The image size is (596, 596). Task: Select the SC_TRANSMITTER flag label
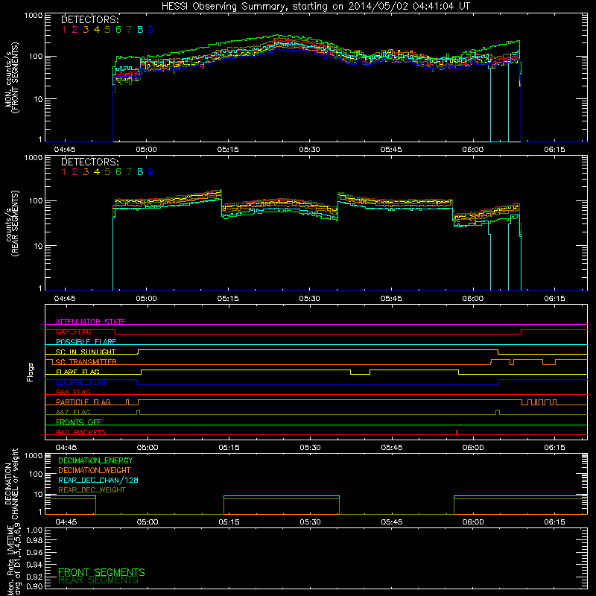pyautogui.click(x=86, y=362)
